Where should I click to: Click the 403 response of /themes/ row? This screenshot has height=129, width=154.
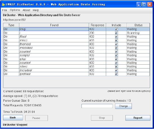click(97, 44)
